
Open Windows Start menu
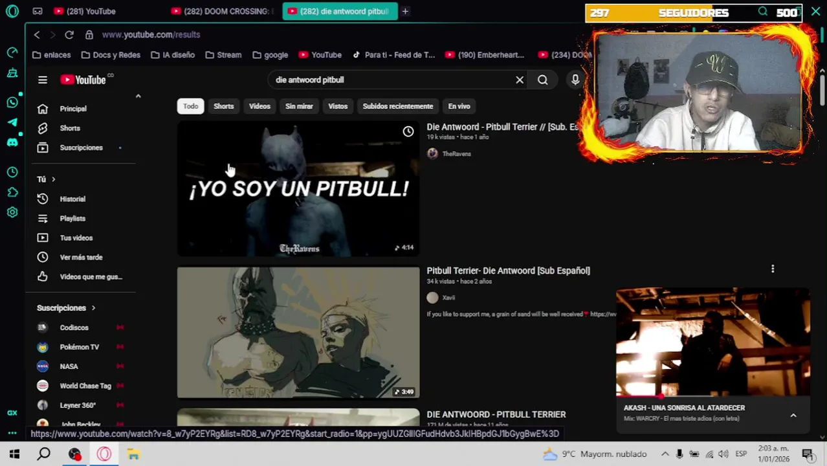14,454
